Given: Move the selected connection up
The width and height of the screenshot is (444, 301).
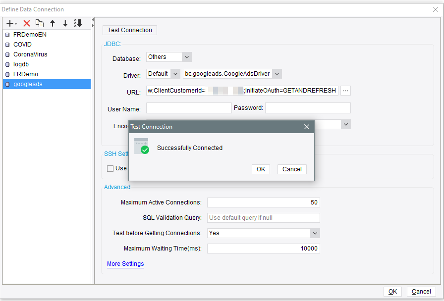Looking at the screenshot, I should pos(52,23).
